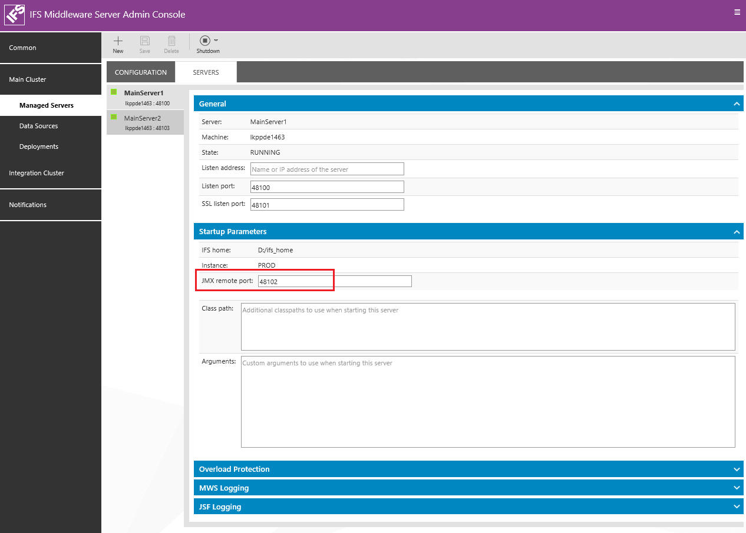Click the Save disk icon

144,41
